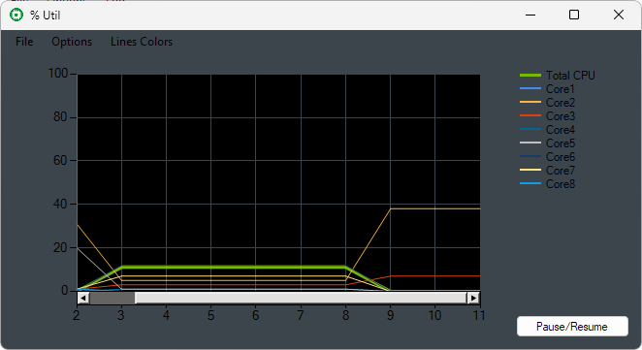
Task: Click the Pause/Resume button
Action: [572, 327]
